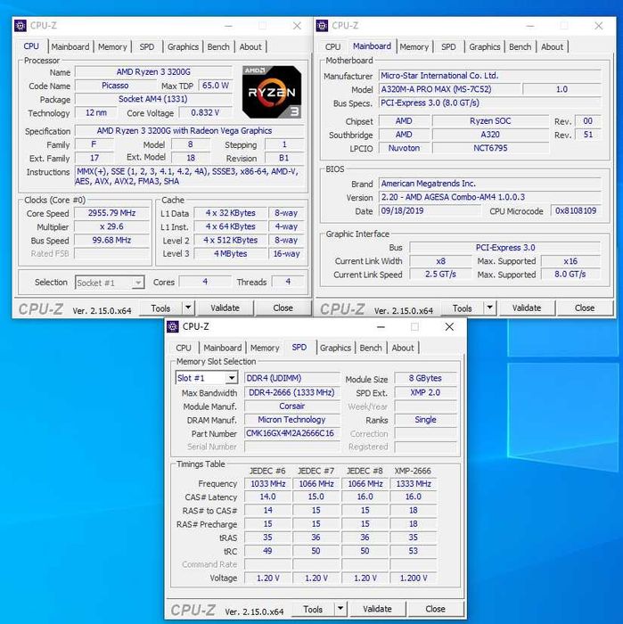Click Close button in the SPD window

click(x=435, y=609)
